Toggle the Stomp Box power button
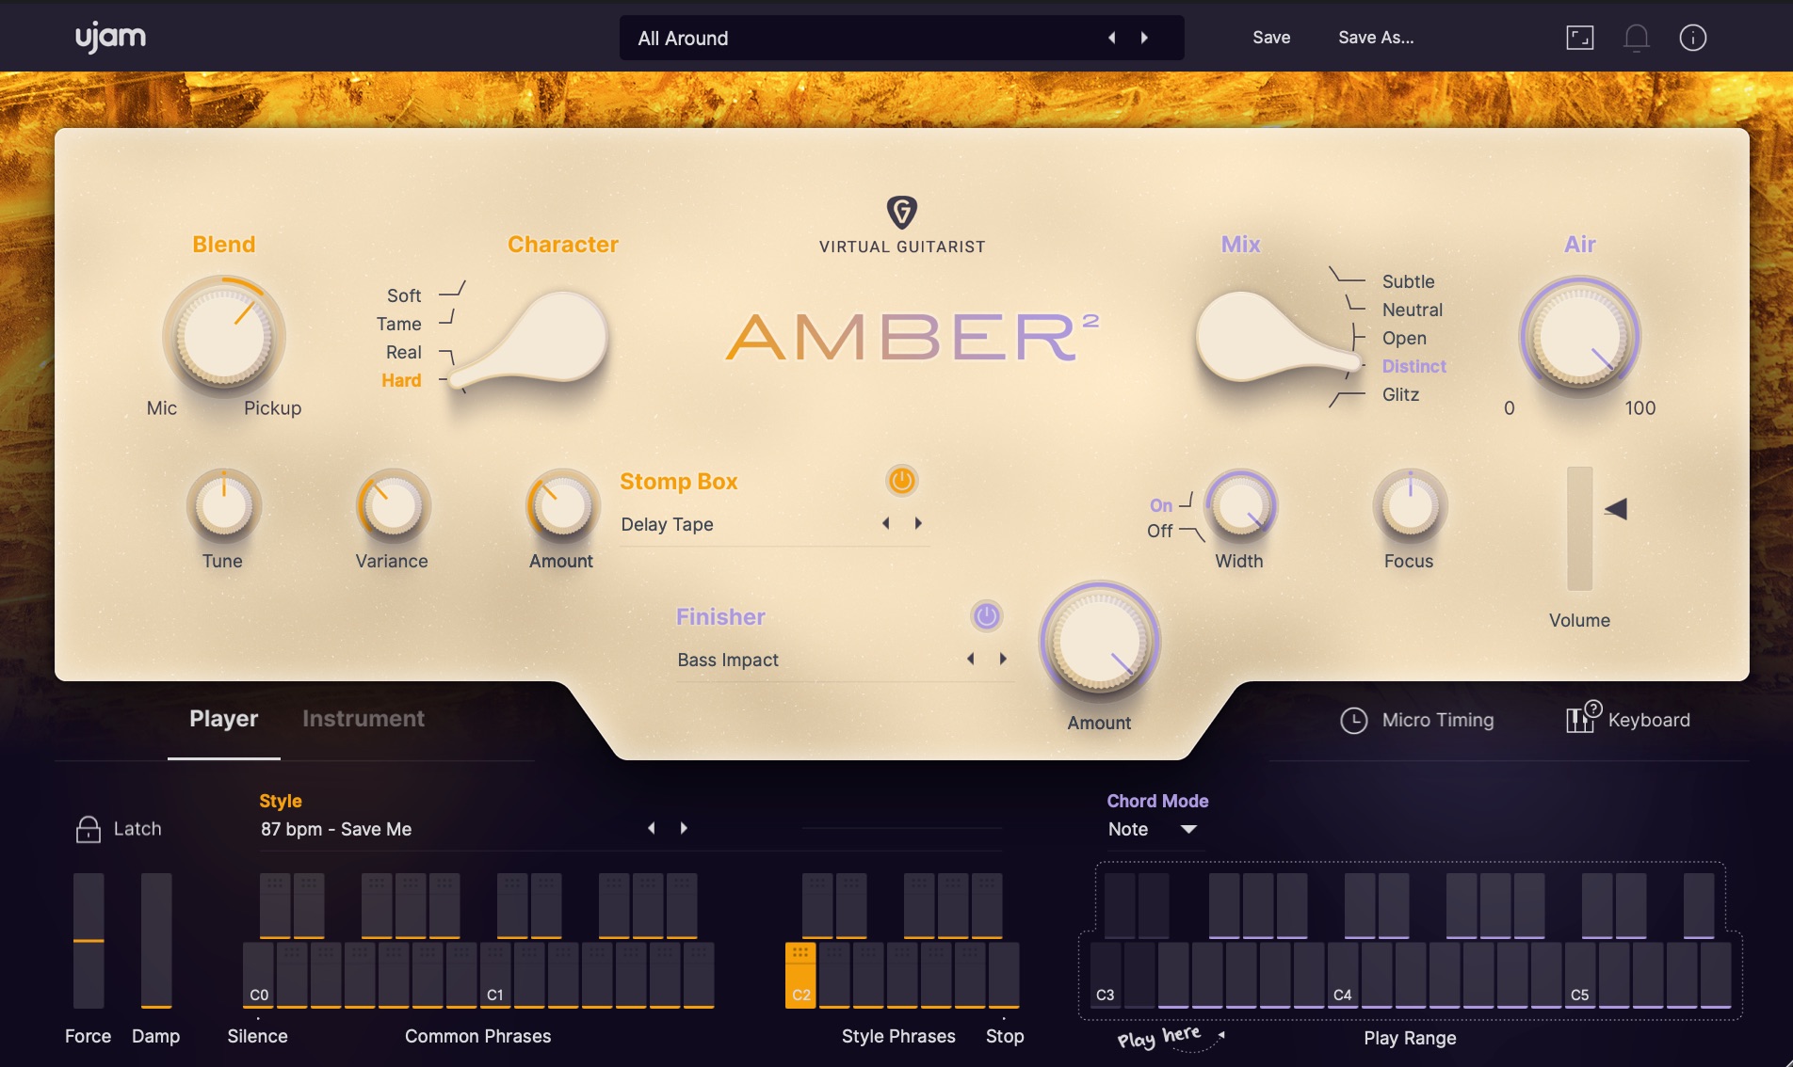The width and height of the screenshot is (1793, 1067). point(901,480)
